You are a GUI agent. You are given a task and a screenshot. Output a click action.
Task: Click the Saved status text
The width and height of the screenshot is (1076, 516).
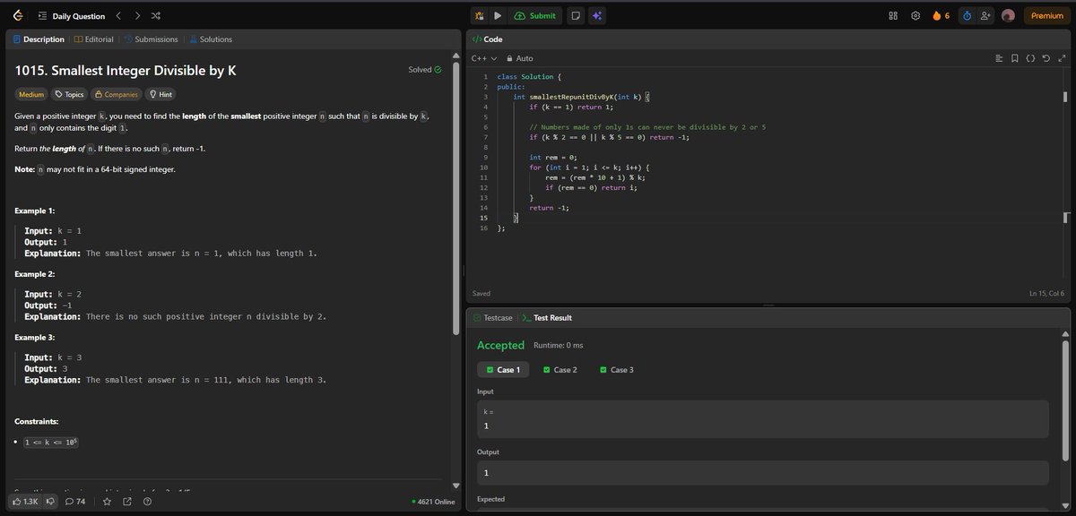coord(482,294)
